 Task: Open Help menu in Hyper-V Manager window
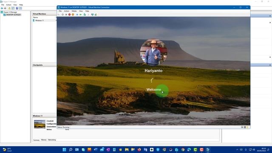click(21, 5)
